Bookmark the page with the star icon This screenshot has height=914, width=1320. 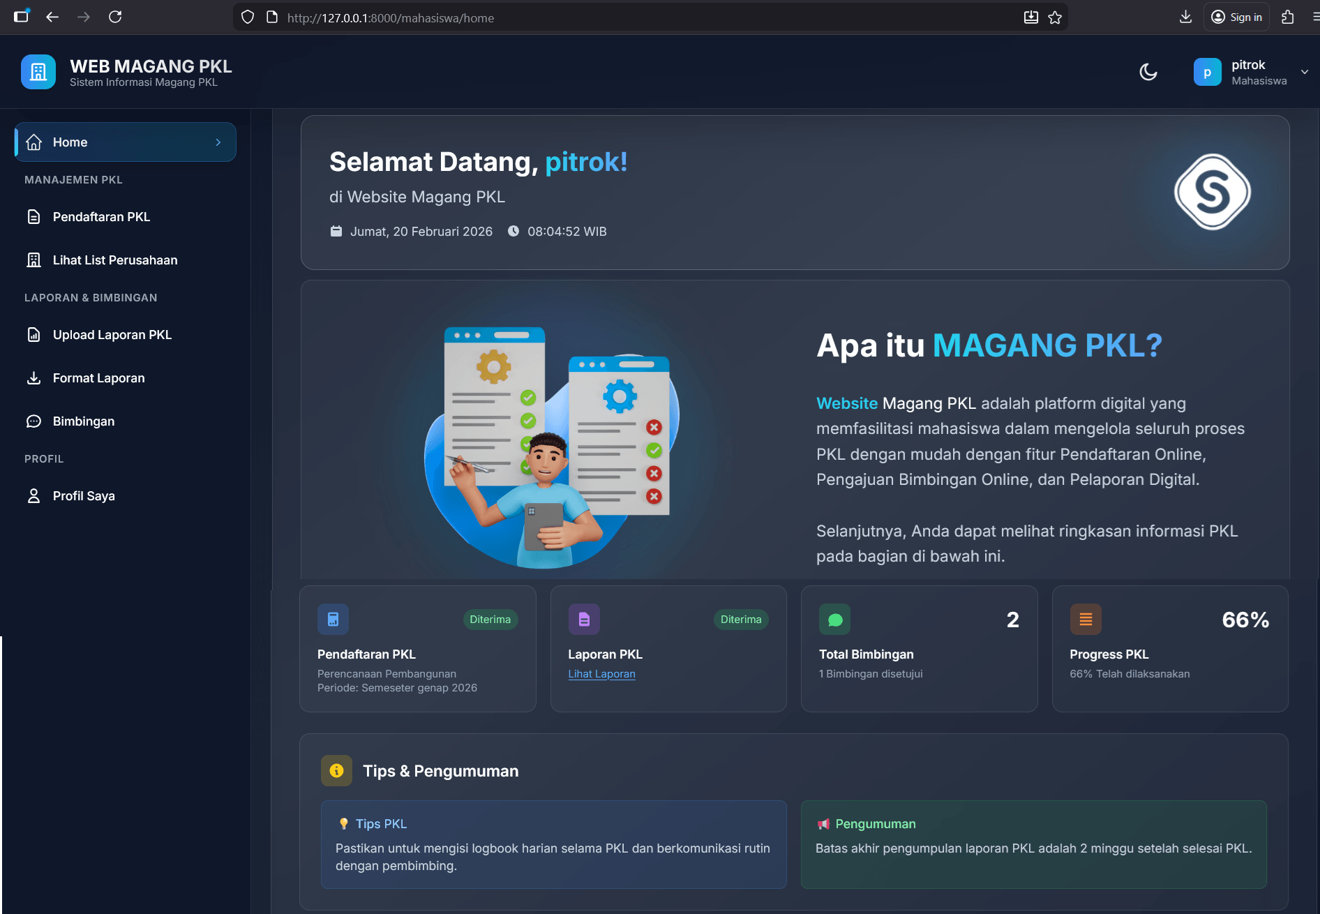point(1055,17)
